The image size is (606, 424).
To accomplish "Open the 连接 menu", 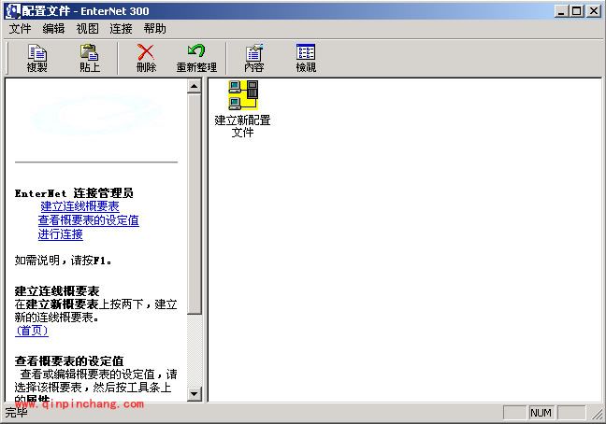I will pos(121,29).
